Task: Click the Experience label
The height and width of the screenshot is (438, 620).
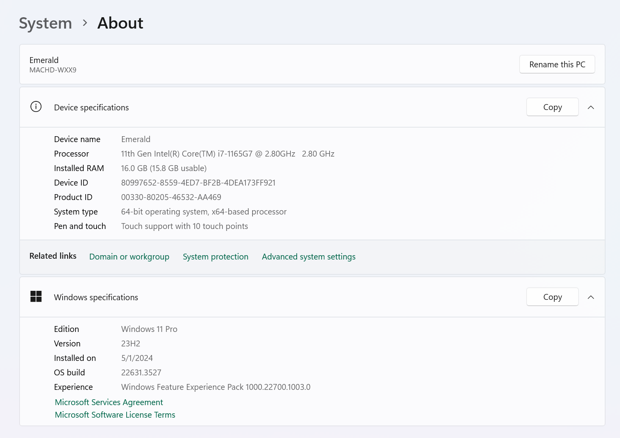Action: point(73,387)
